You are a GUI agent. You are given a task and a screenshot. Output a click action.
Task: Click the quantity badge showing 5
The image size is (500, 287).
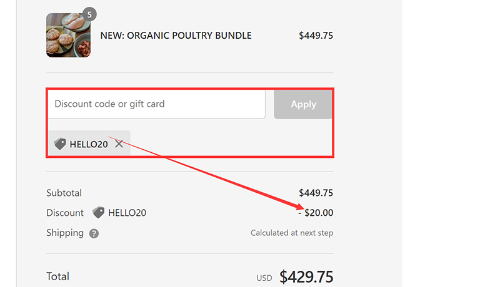(90, 14)
